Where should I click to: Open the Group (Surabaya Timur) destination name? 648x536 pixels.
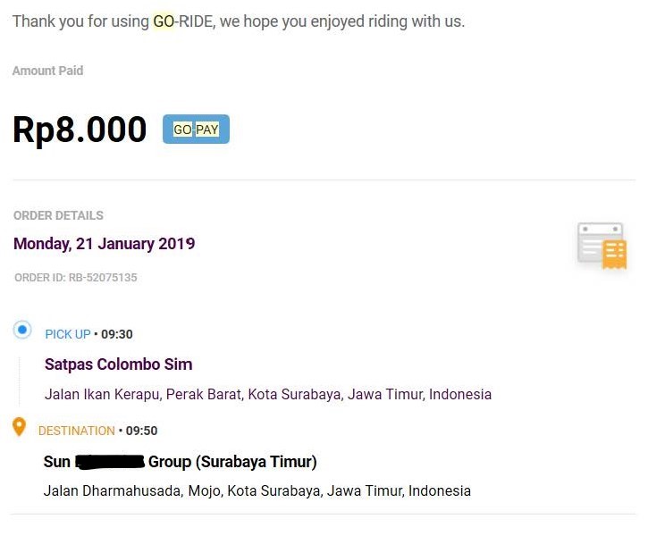pyautogui.click(x=232, y=462)
